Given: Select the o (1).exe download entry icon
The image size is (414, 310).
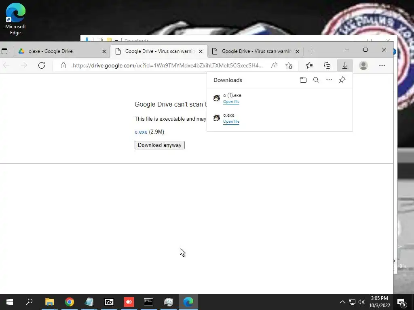Looking at the screenshot, I should [x=217, y=98].
